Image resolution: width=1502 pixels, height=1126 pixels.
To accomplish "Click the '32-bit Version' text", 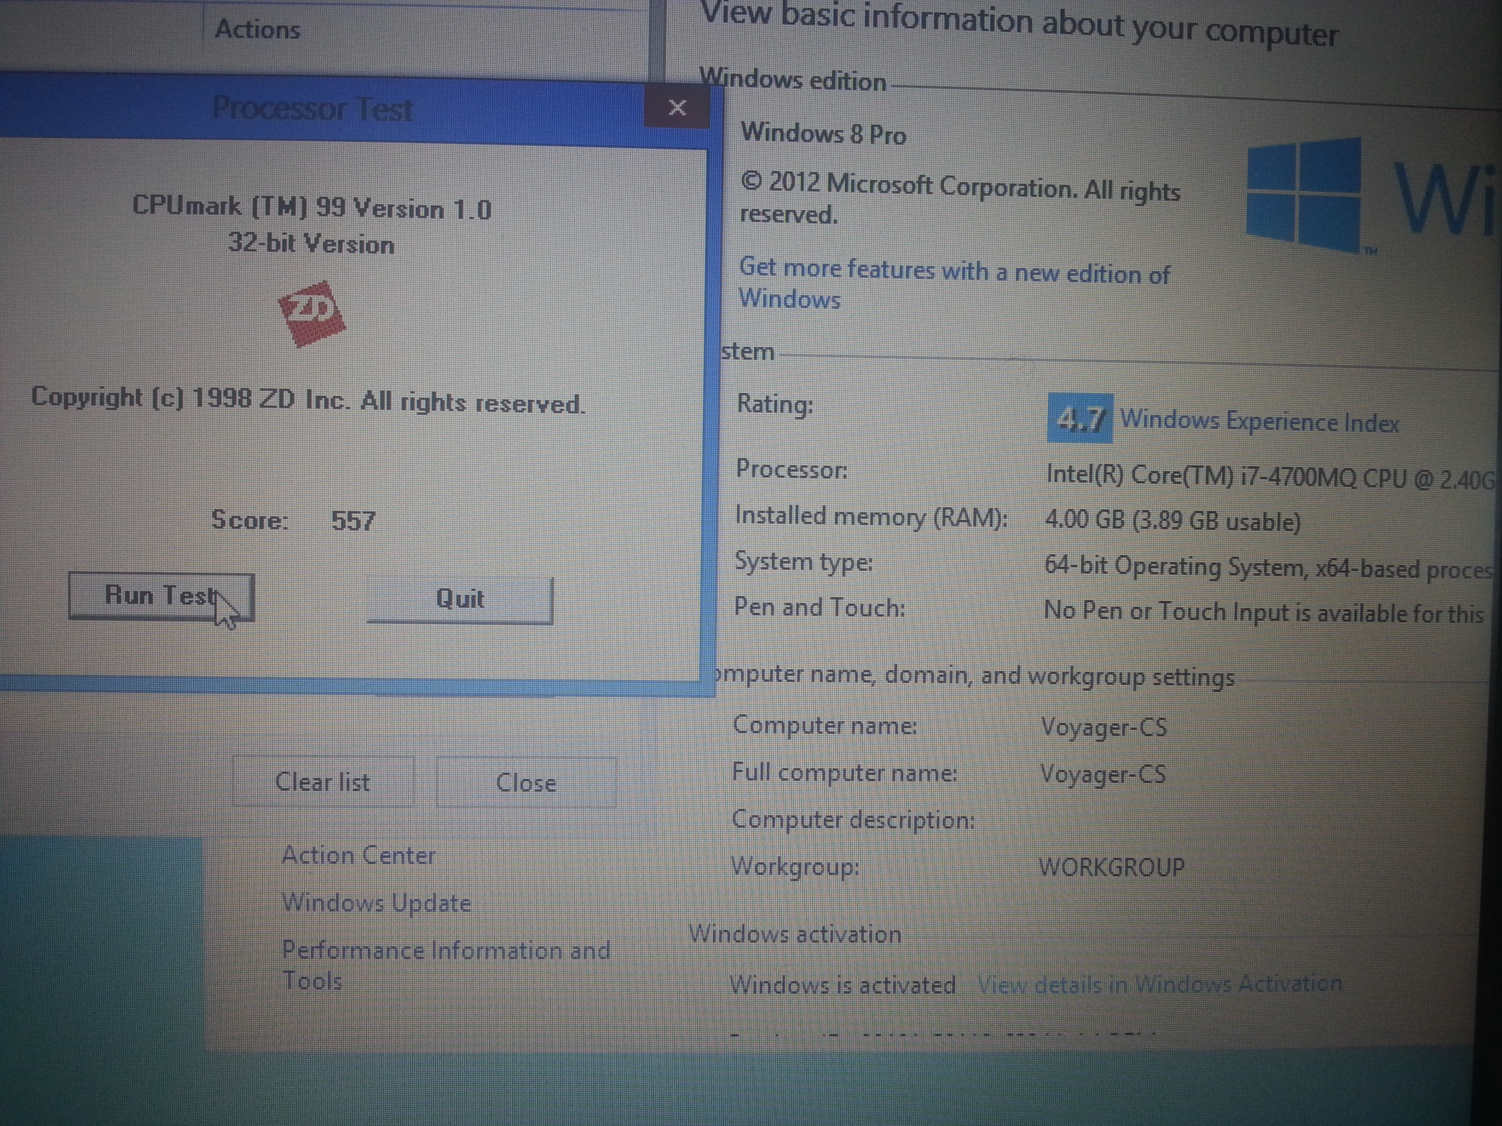I will click(x=311, y=243).
